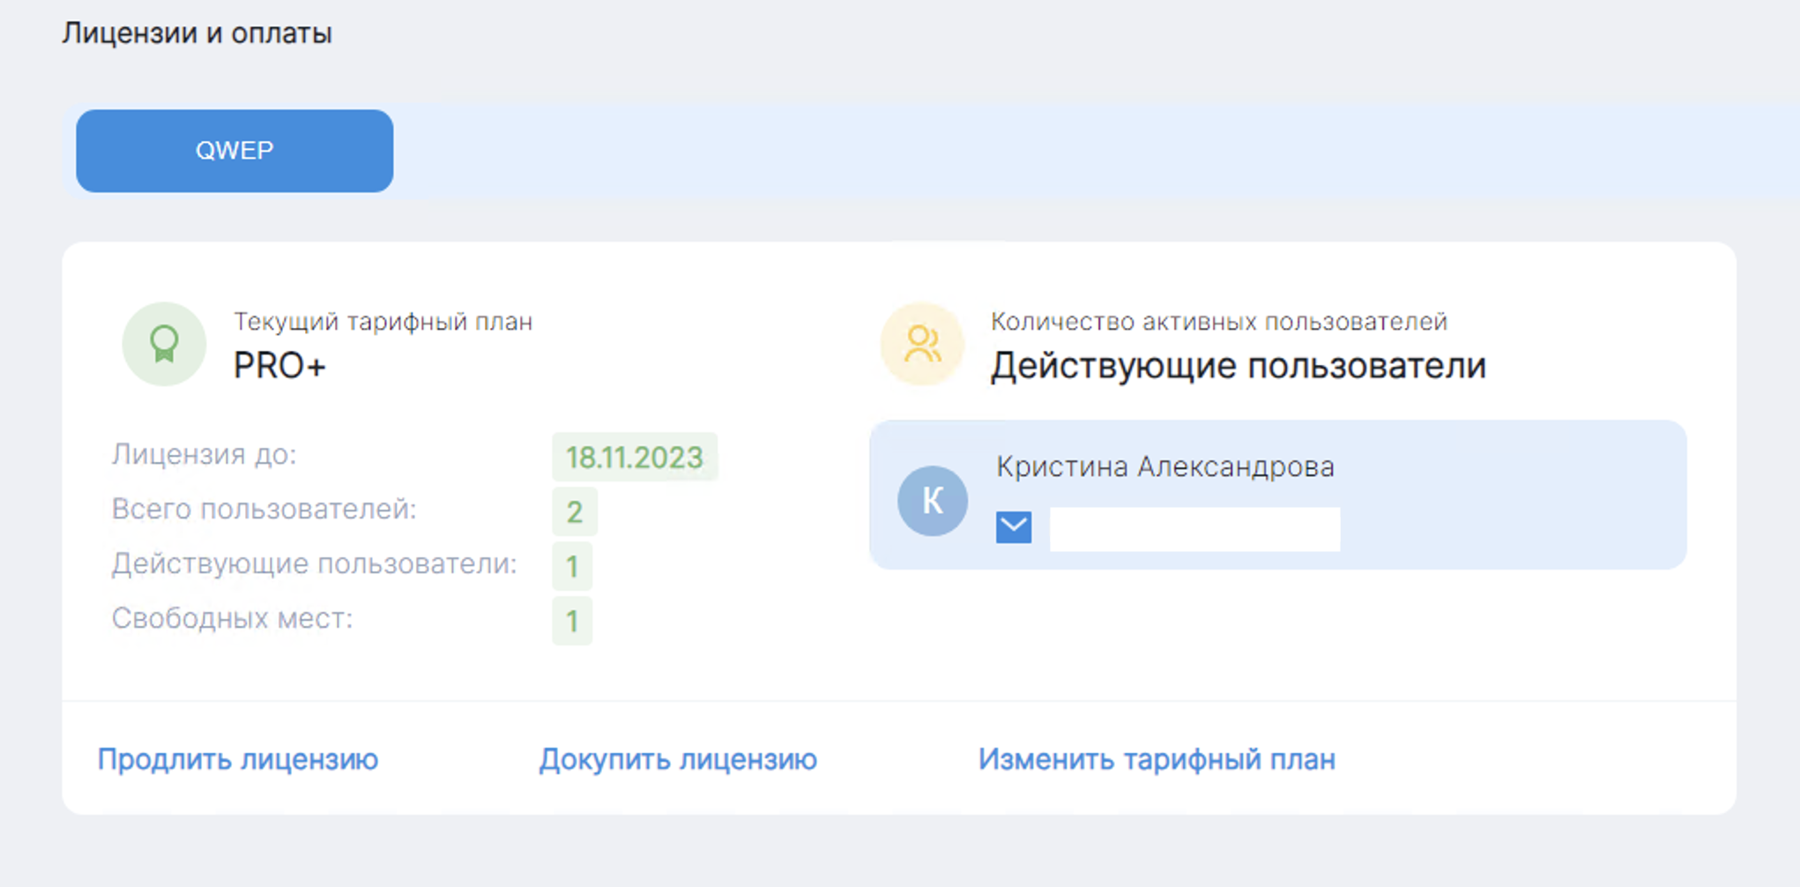Click the green tariff plan badge icon

(x=164, y=344)
